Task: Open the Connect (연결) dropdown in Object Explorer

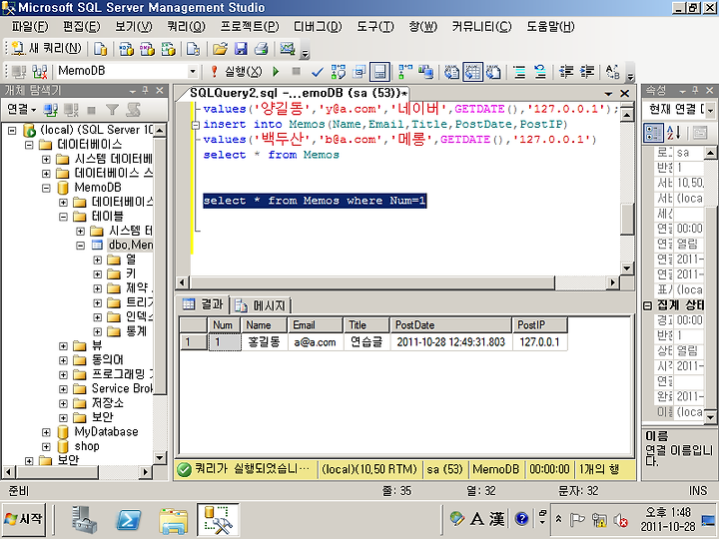Action: (x=22, y=109)
